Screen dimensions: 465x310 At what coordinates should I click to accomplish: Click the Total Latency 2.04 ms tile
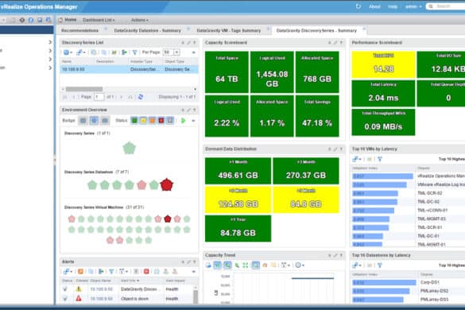383,94
